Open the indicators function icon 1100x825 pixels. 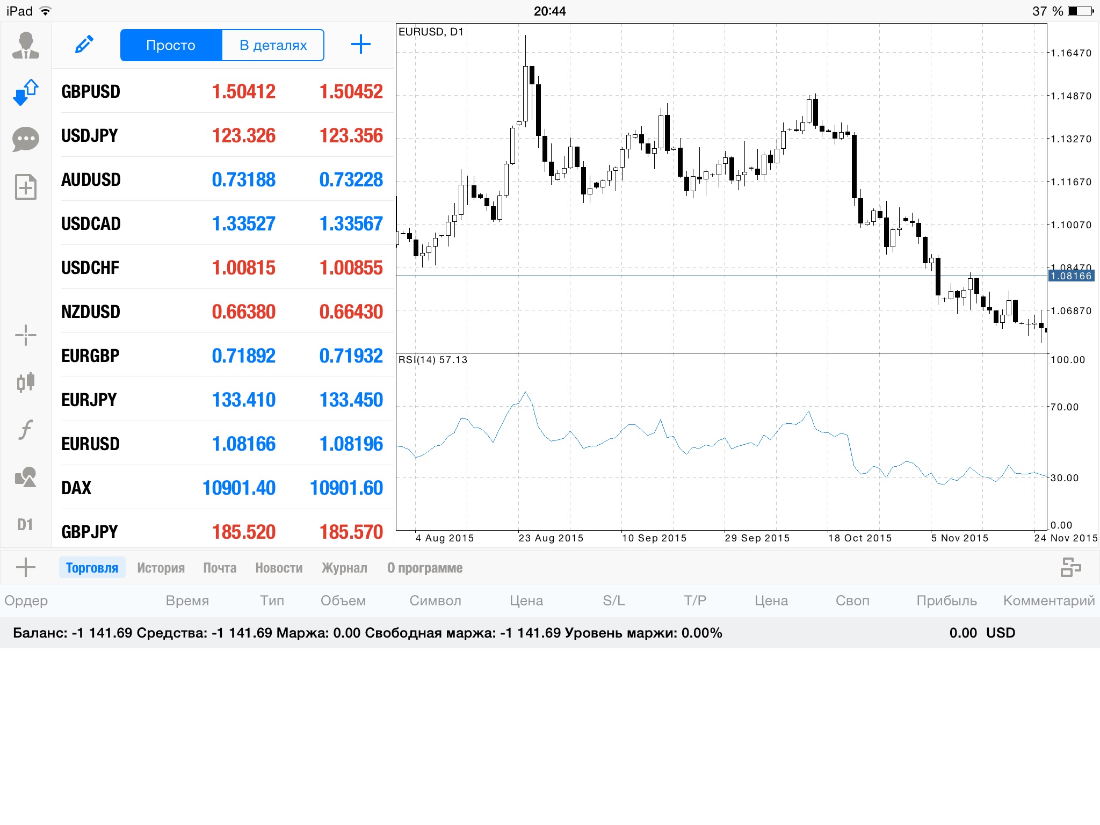(x=25, y=429)
